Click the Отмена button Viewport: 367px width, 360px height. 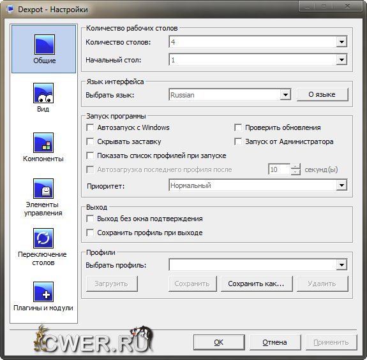point(275,342)
